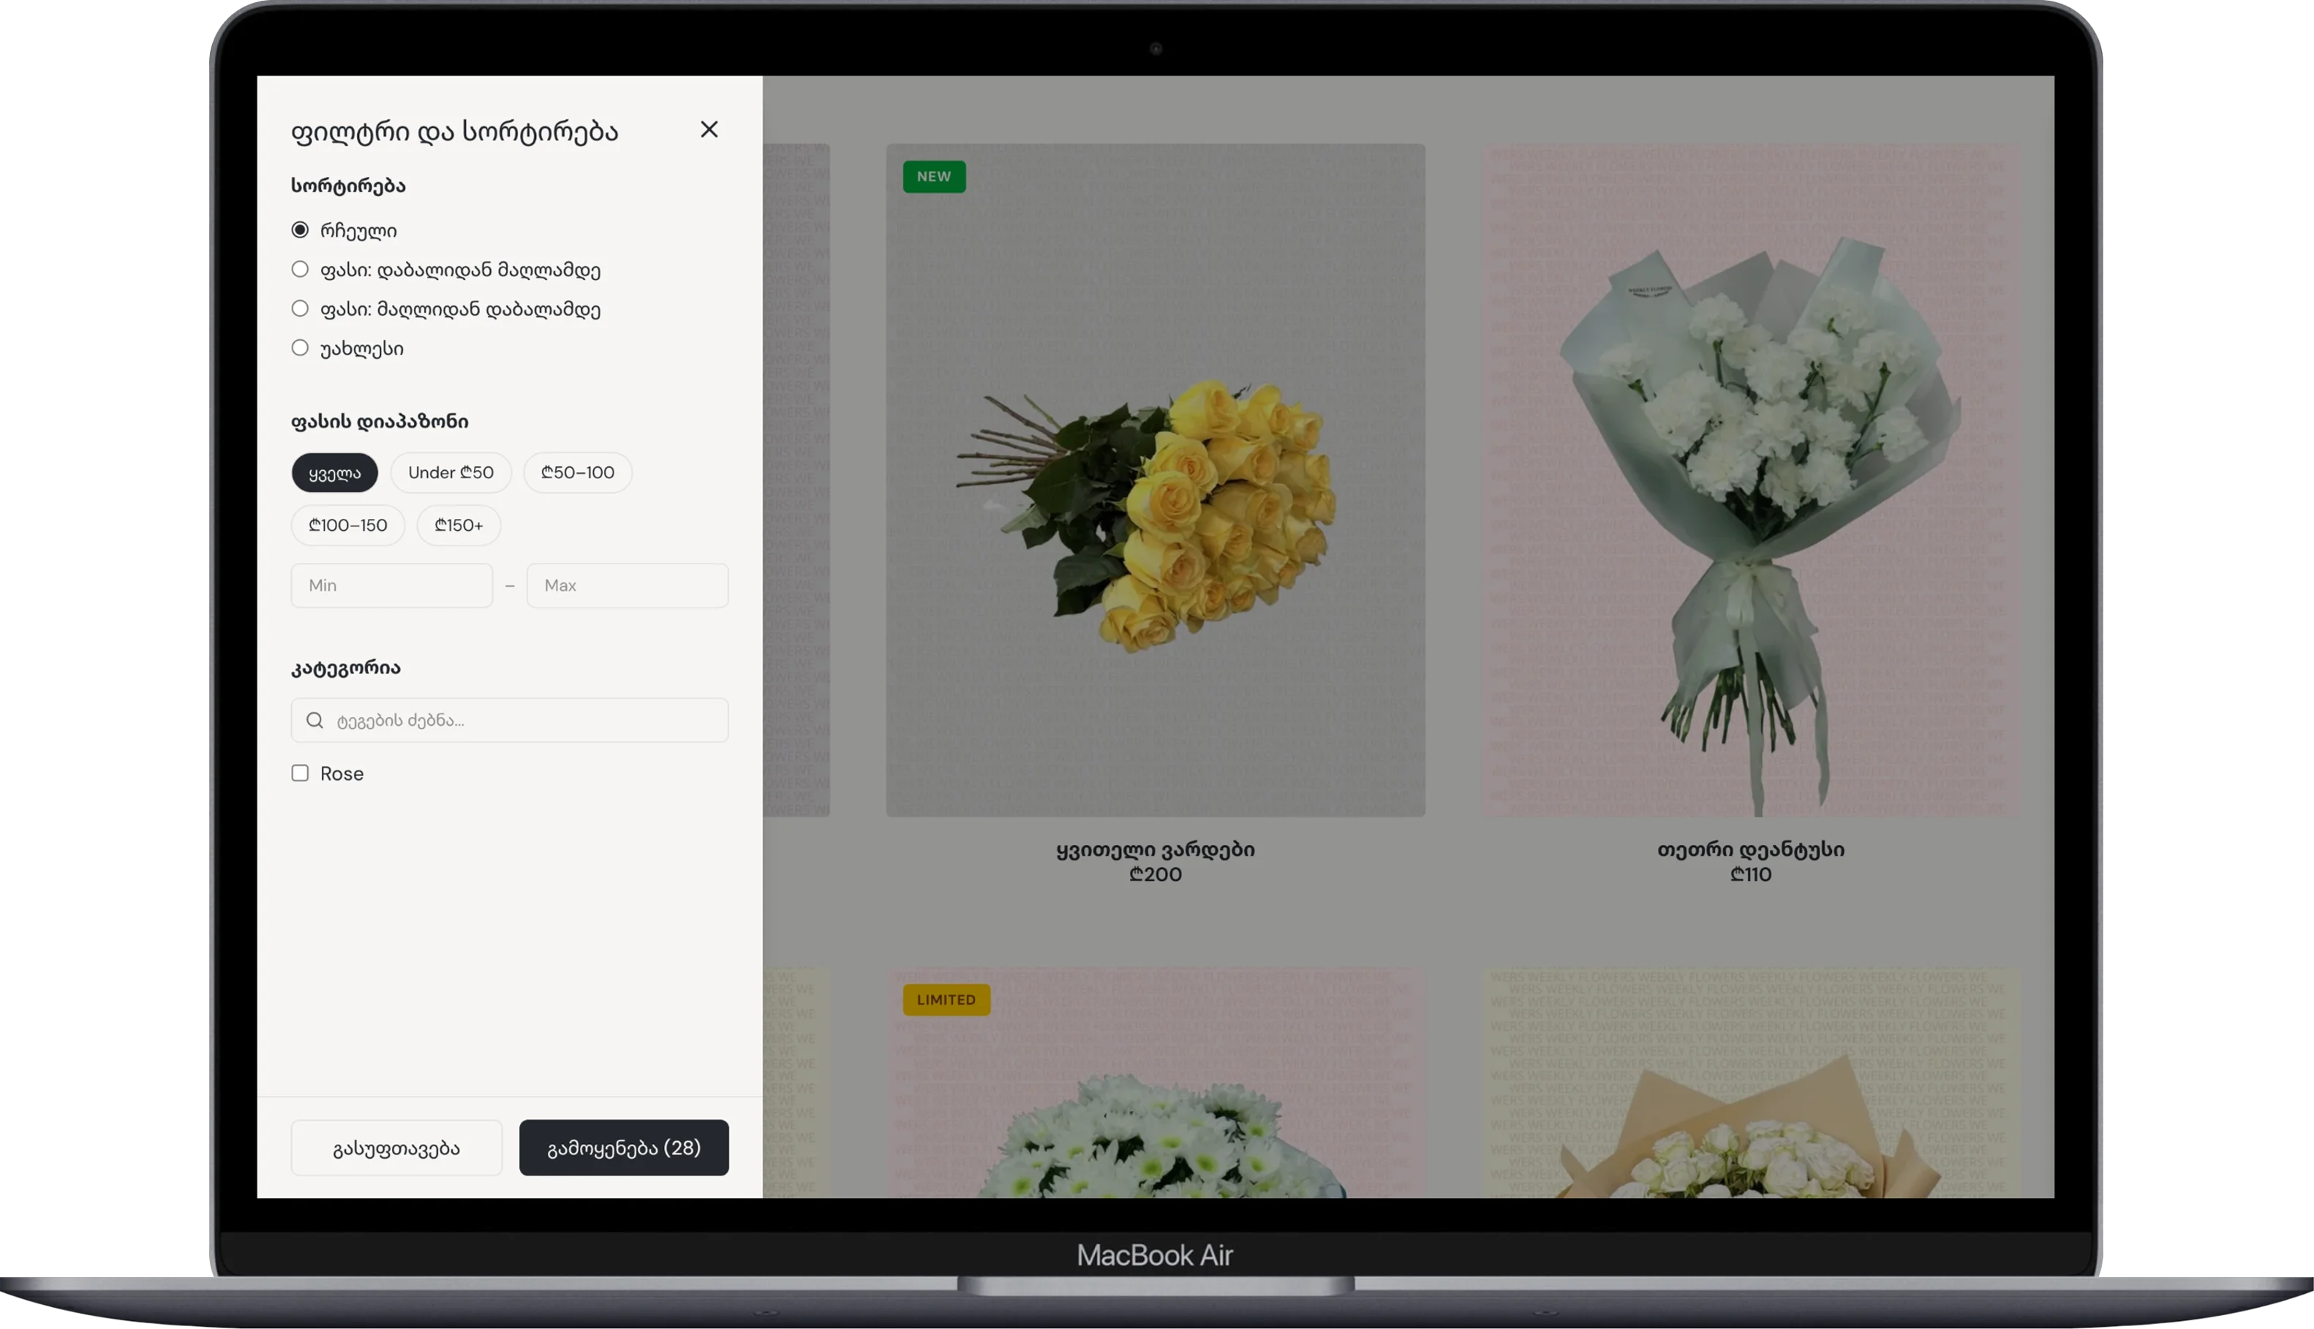Open the white dianthus bouquet image
The image size is (2314, 1329).
1751,480
